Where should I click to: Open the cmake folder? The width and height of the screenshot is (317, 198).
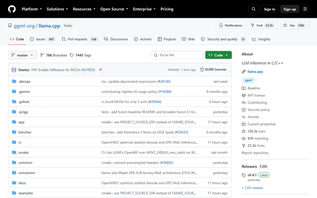23,152
